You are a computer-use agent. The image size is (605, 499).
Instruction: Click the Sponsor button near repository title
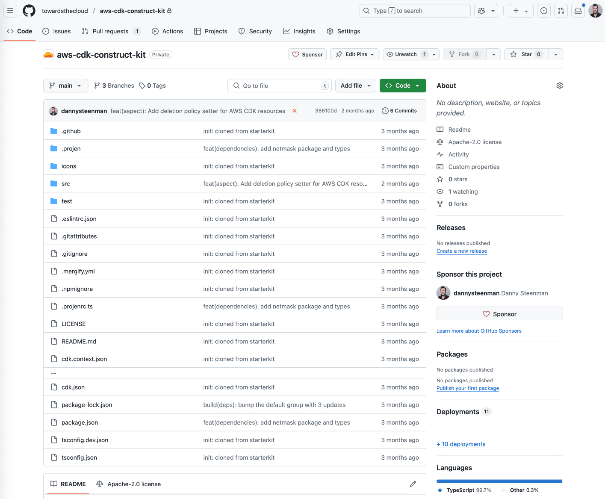point(308,54)
